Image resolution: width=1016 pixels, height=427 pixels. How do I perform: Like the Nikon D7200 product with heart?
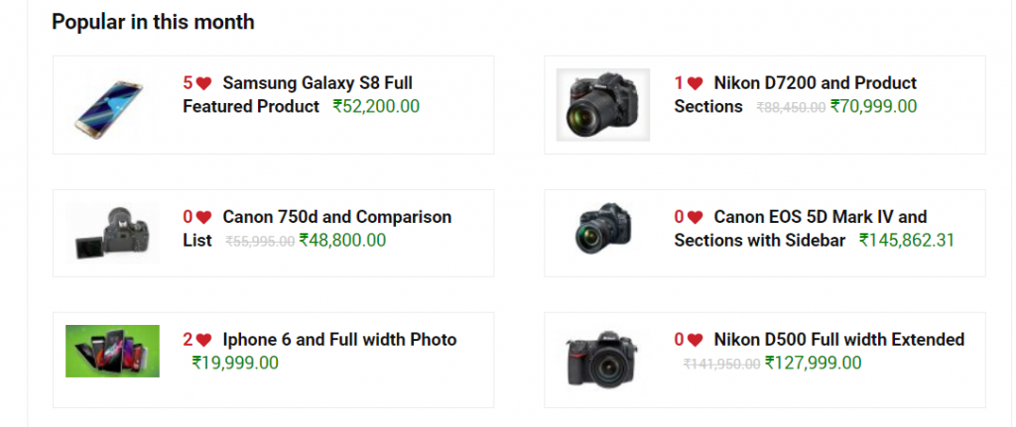tap(695, 83)
